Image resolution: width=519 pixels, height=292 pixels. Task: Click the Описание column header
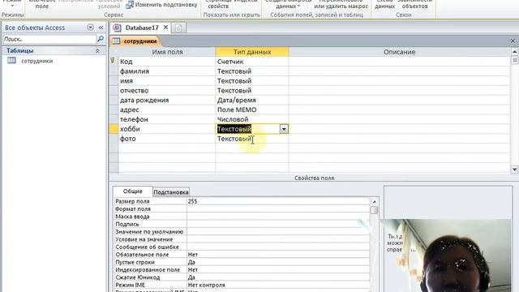tap(399, 52)
